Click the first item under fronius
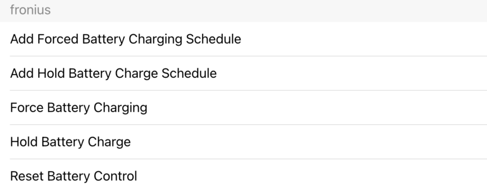Screen dimensions: 487x191 [125, 39]
